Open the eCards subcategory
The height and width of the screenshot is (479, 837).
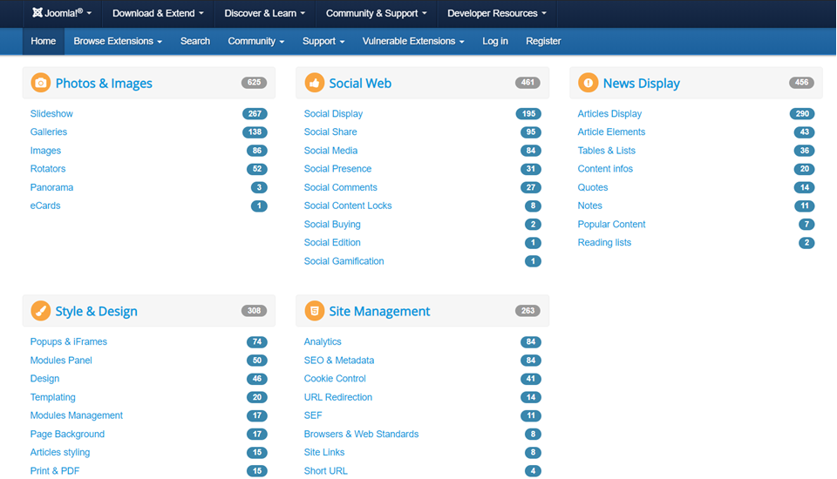click(45, 206)
